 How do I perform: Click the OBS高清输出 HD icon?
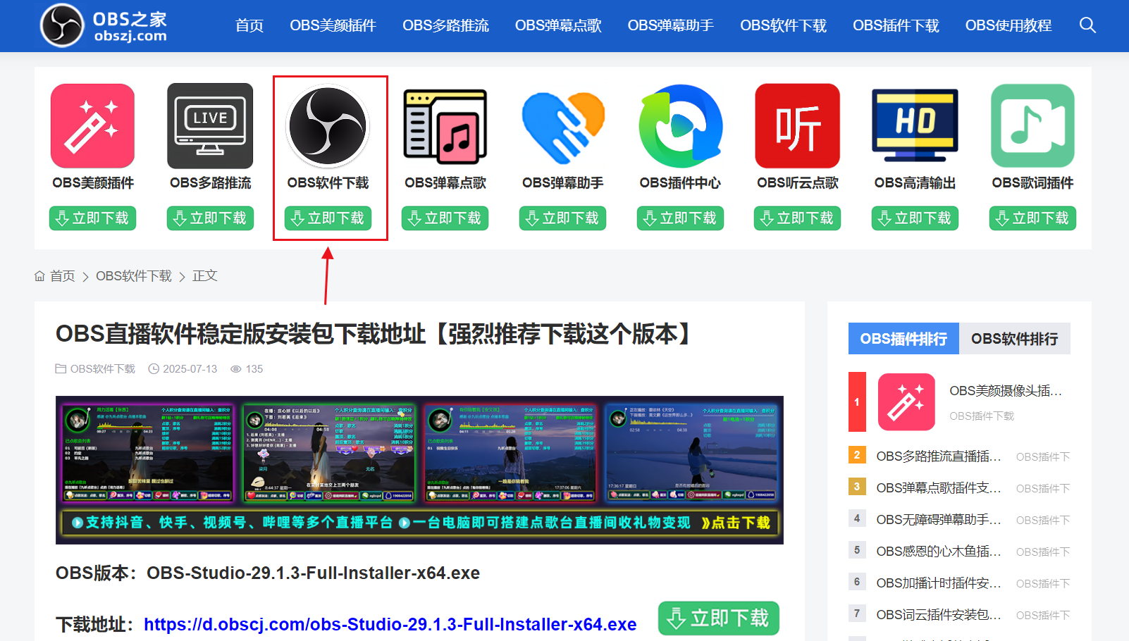click(915, 126)
